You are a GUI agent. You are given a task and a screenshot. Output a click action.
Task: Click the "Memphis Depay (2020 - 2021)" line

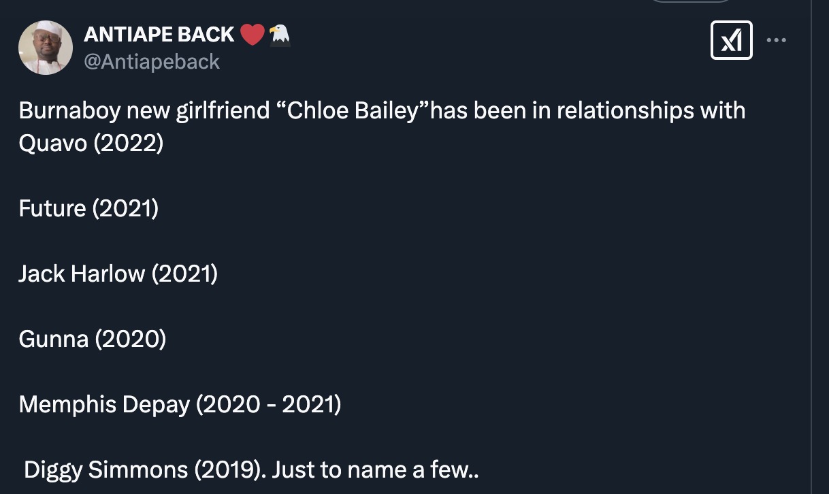pos(180,404)
